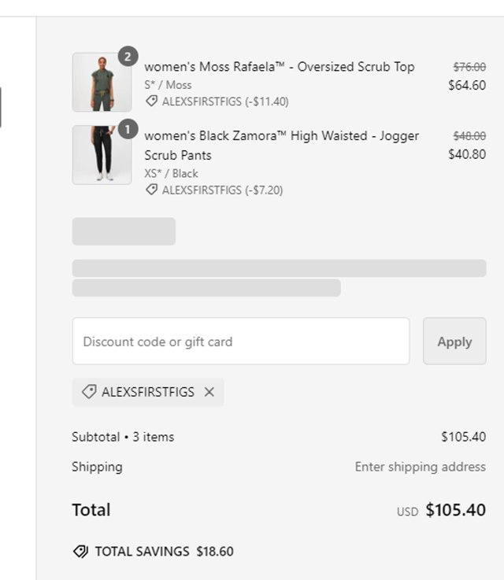Click the TOTAL SAVINGS tag icon
The width and height of the screenshot is (504, 580).
[80, 552]
